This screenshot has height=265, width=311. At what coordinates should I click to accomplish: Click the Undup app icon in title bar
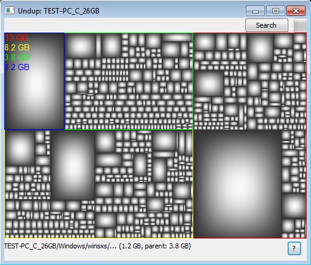click(x=10, y=10)
